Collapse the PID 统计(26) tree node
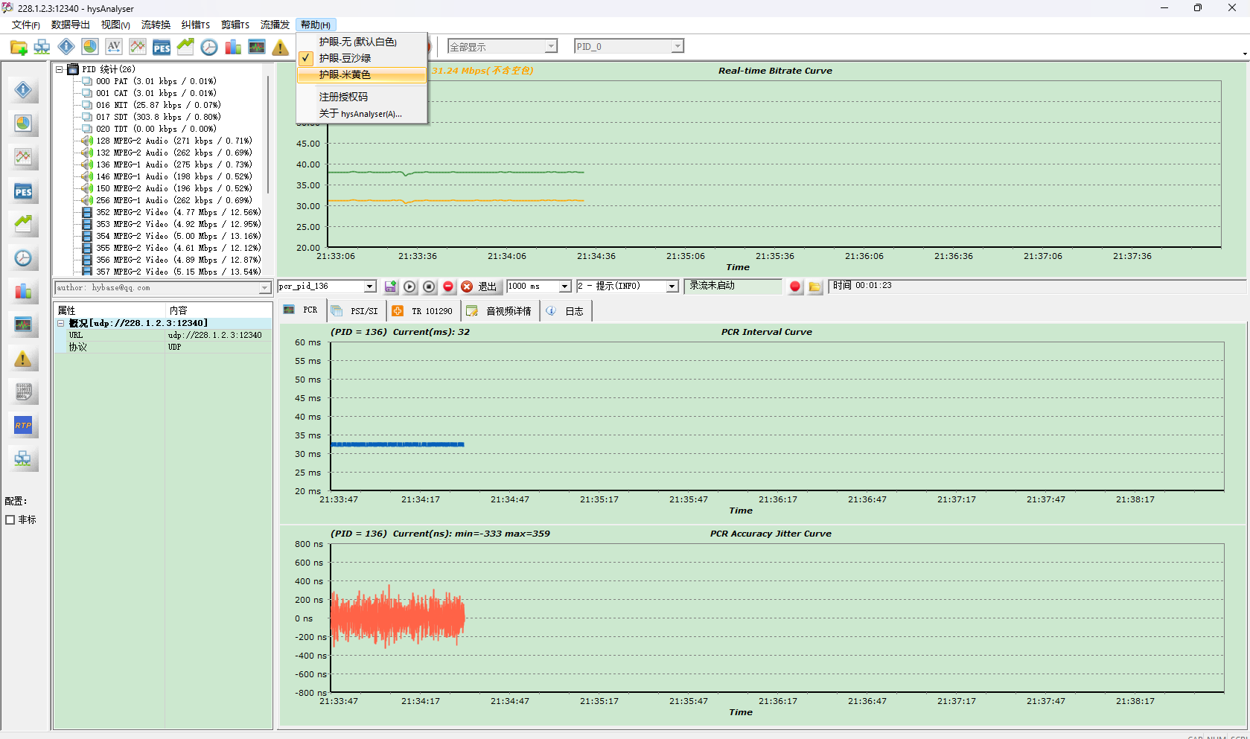This screenshot has width=1250, height=739. click(60, 69)
